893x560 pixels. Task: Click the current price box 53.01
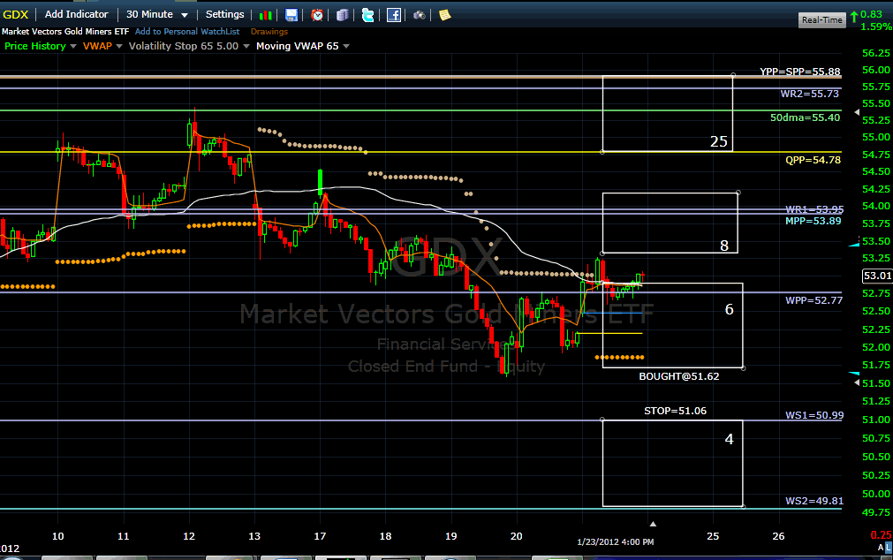click(x=877, y=276)
